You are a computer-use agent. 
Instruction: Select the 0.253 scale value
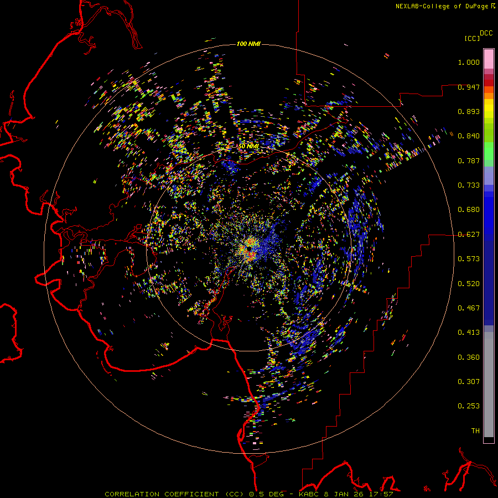pos(469,406)
